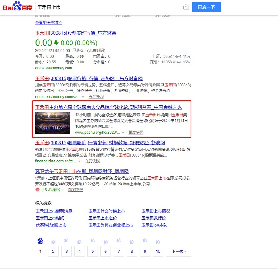Click the auditorium thumbnail of the pashu.org result

(53, 123)
